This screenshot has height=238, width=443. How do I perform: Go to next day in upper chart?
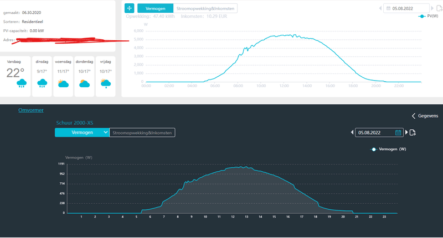pos(432,8)
